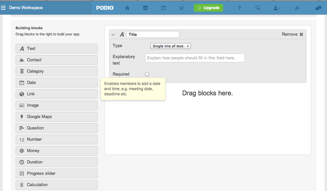
Task: Click the Search magnifier icon
Action: 258,8
